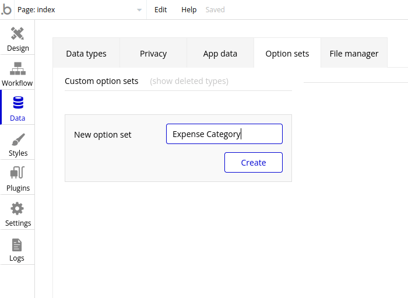The height and width of the screenshot is (298, 408).
Task: Click the Saved status text
Action: 215,10
